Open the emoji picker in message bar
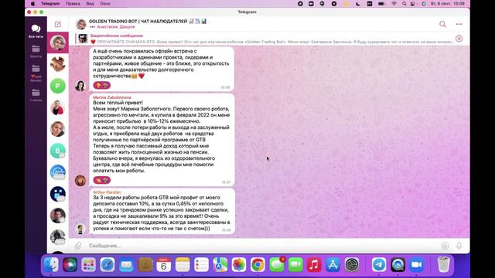Screen dimensions: 495x278 [445, 246]
